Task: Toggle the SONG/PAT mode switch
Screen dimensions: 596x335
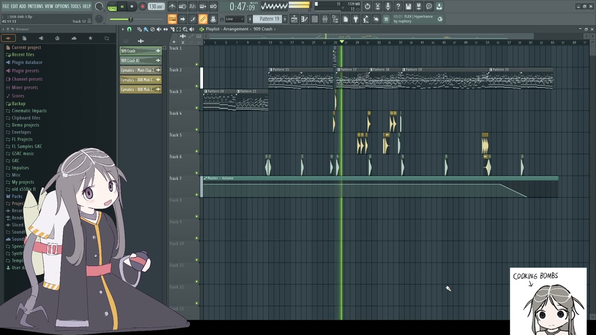Action: pyautogui.click(x=112, y=7)
